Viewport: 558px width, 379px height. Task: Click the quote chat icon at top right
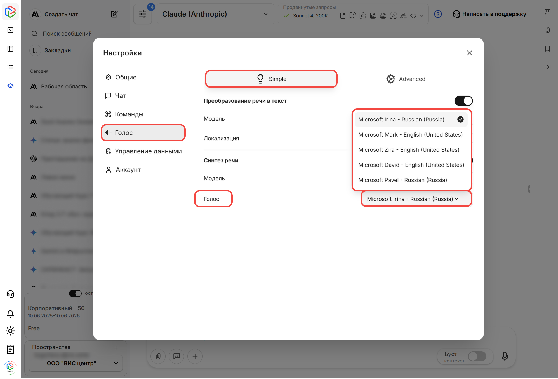[548, 12]
